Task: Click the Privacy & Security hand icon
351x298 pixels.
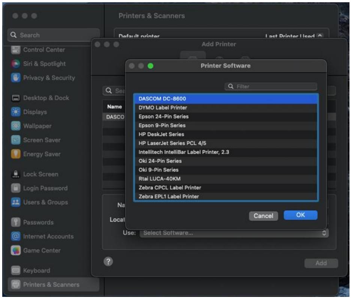Action: tap(16, 78)
